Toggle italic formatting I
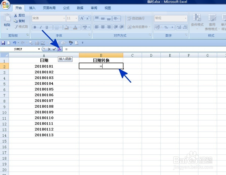Image resolution: width=226 pixels, height=175 pixels. (41, 27)
